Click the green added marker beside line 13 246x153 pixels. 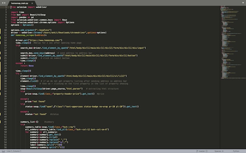pos(0,38)
